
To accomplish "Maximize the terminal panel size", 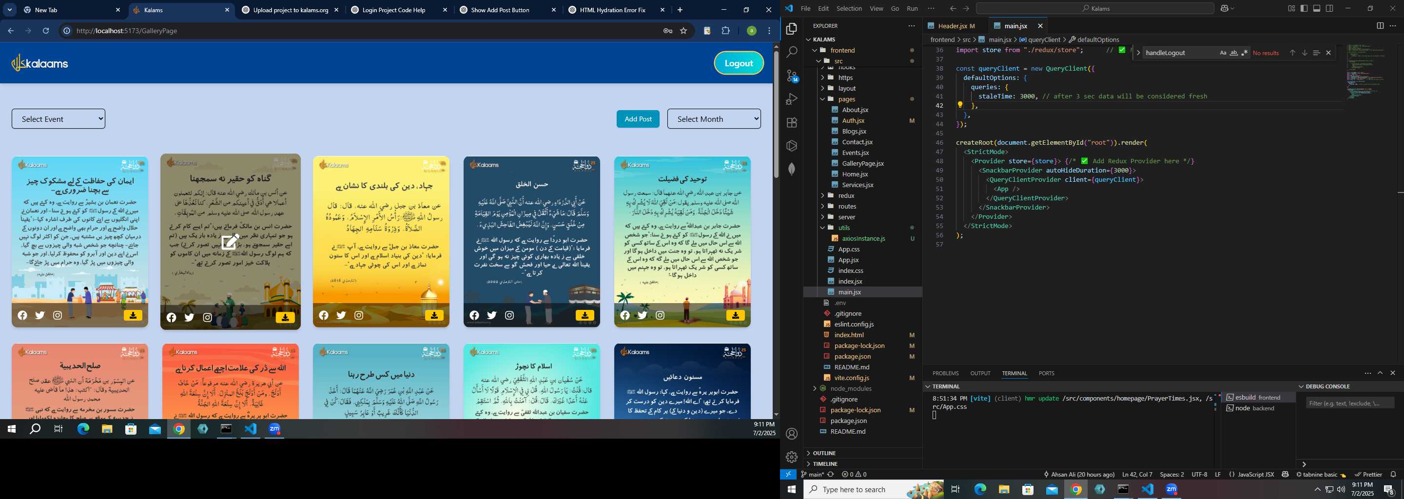I will [1380, 373].
